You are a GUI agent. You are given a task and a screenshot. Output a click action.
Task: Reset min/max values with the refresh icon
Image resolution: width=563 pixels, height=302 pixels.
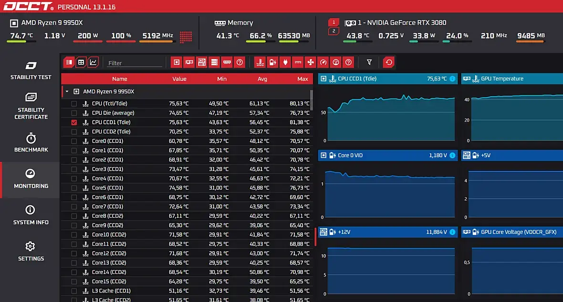(388, 62)
